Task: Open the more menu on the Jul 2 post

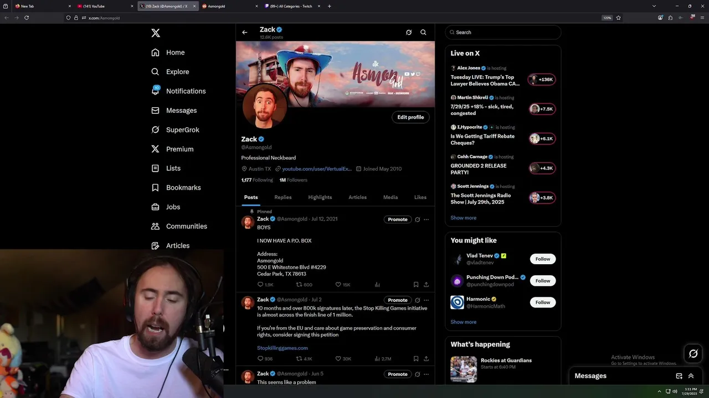Action: pos(426,300)
